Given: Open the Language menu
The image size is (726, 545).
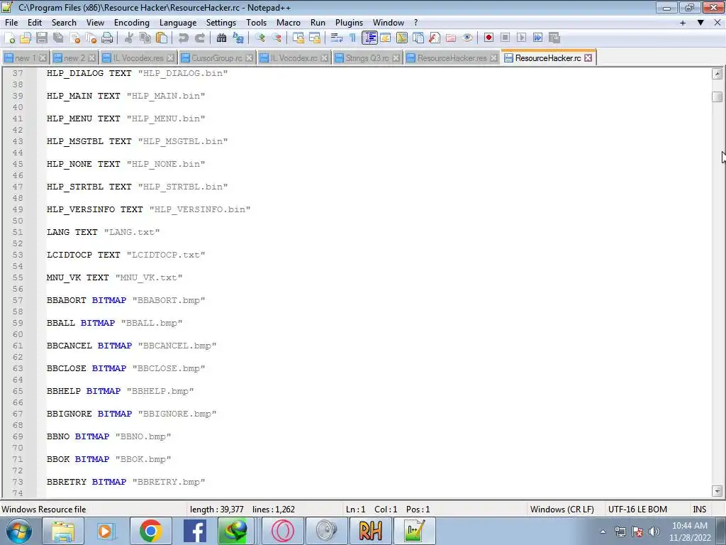Looking at the screenshot, I should click(178, 23).
